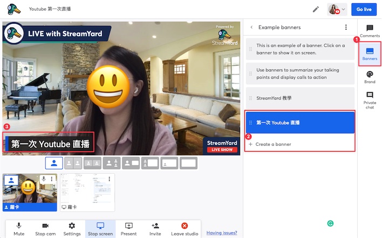382x238 pixels.
Task: Open the Private chat tab
Action: tap(370, 100)
